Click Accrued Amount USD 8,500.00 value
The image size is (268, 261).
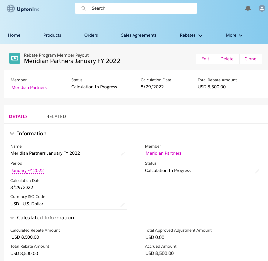point(159,253)
